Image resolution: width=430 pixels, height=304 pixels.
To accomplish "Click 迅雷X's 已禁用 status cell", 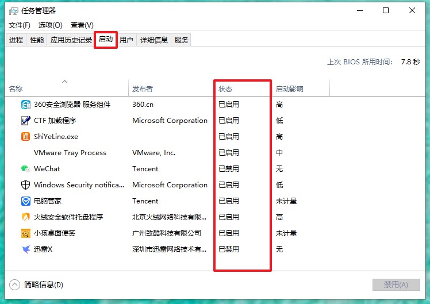I will coord(229,249).
